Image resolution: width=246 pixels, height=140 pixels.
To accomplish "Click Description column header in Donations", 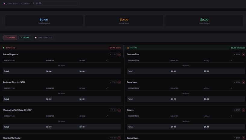I will pyautogui.click(x=133, y=88).
